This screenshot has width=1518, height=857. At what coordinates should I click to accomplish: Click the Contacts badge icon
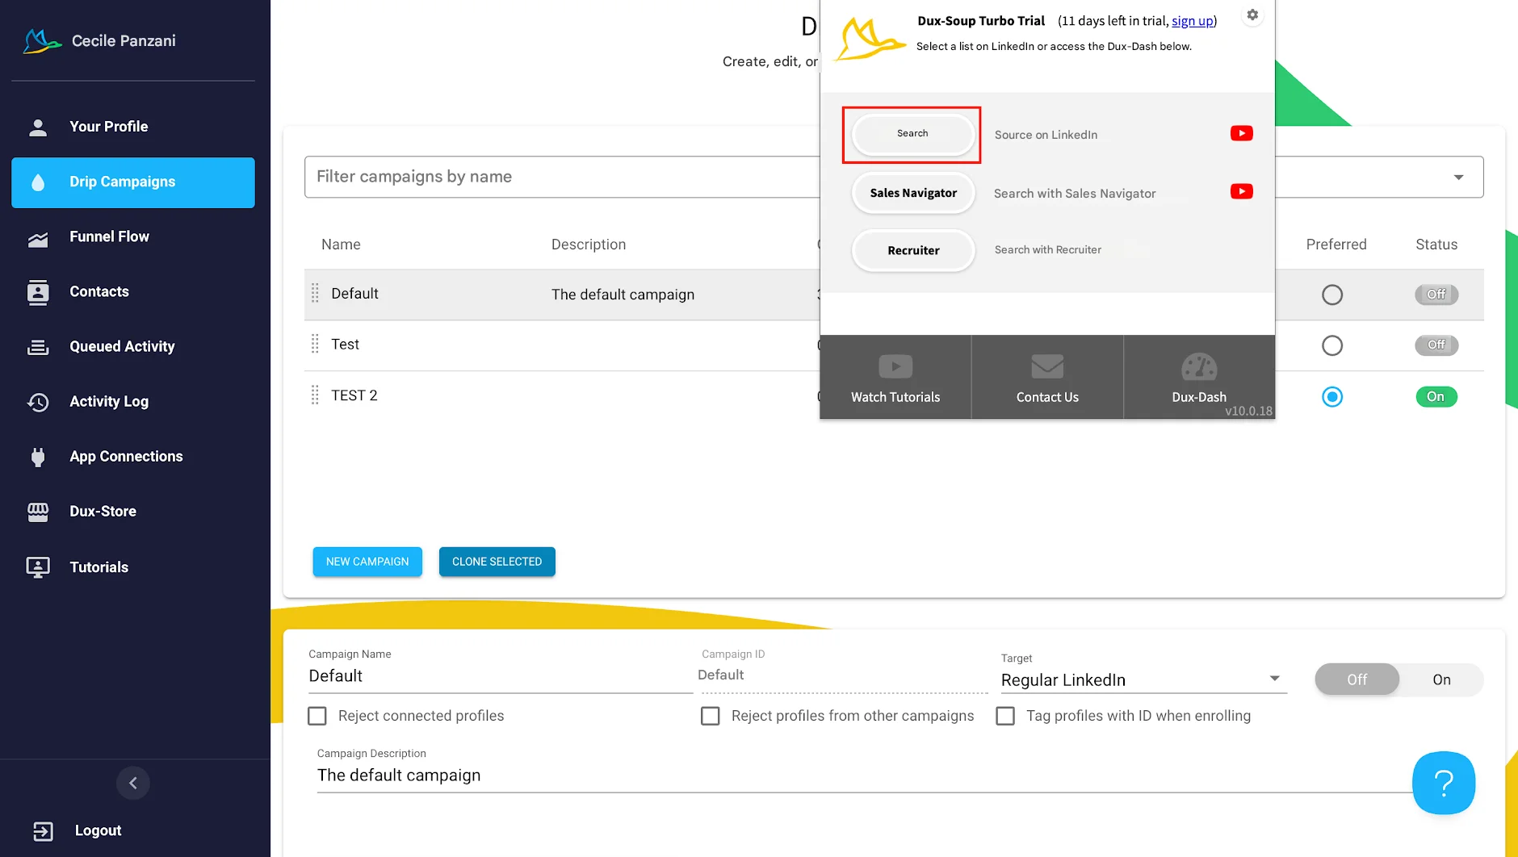click(38, 292)
